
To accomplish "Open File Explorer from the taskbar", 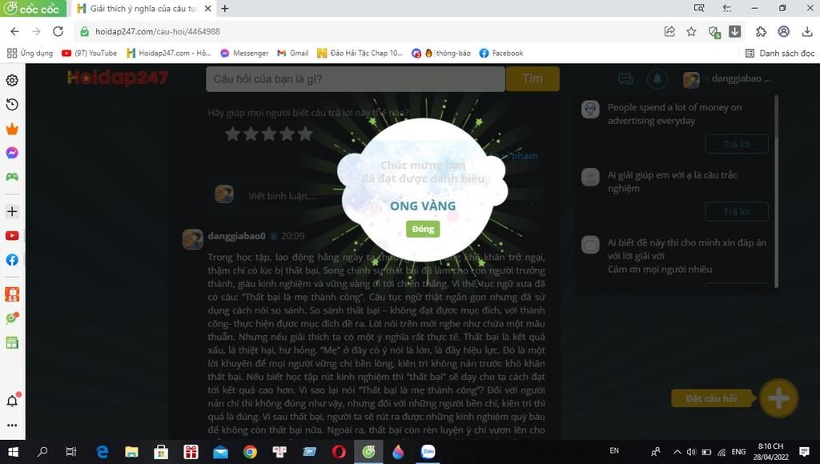I will pyautogui.click(x=131, y=451).
